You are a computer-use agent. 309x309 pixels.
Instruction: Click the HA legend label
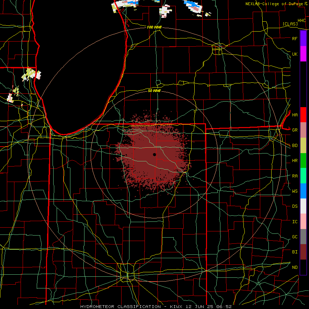[295, 115]
